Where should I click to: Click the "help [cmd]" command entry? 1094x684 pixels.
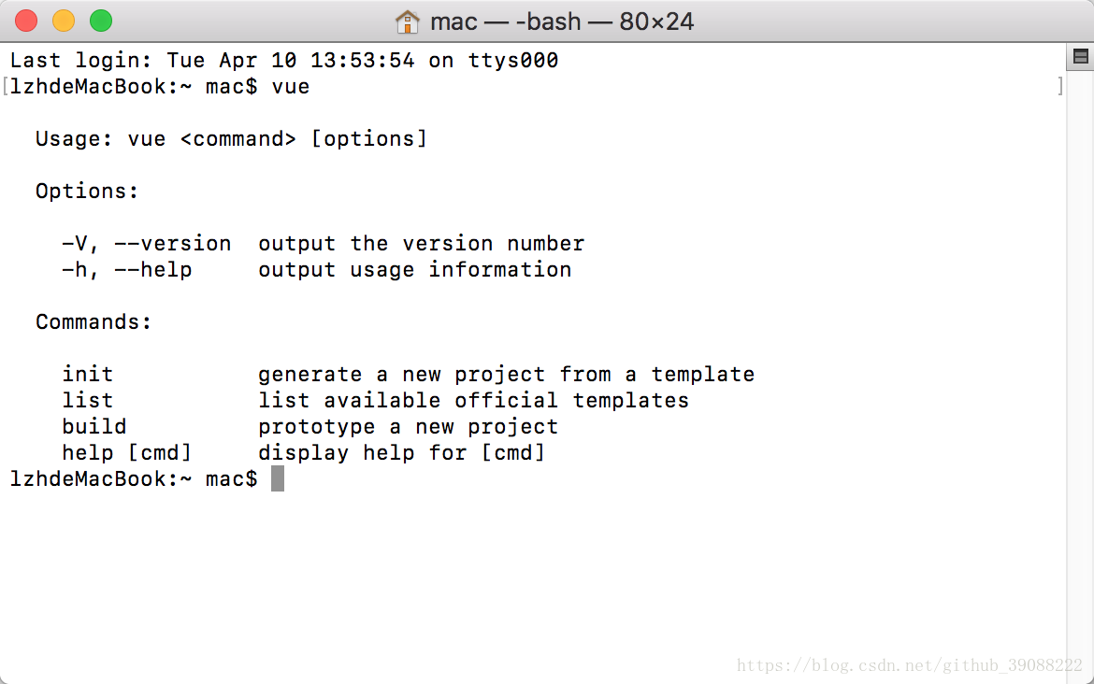click(126, 453)
